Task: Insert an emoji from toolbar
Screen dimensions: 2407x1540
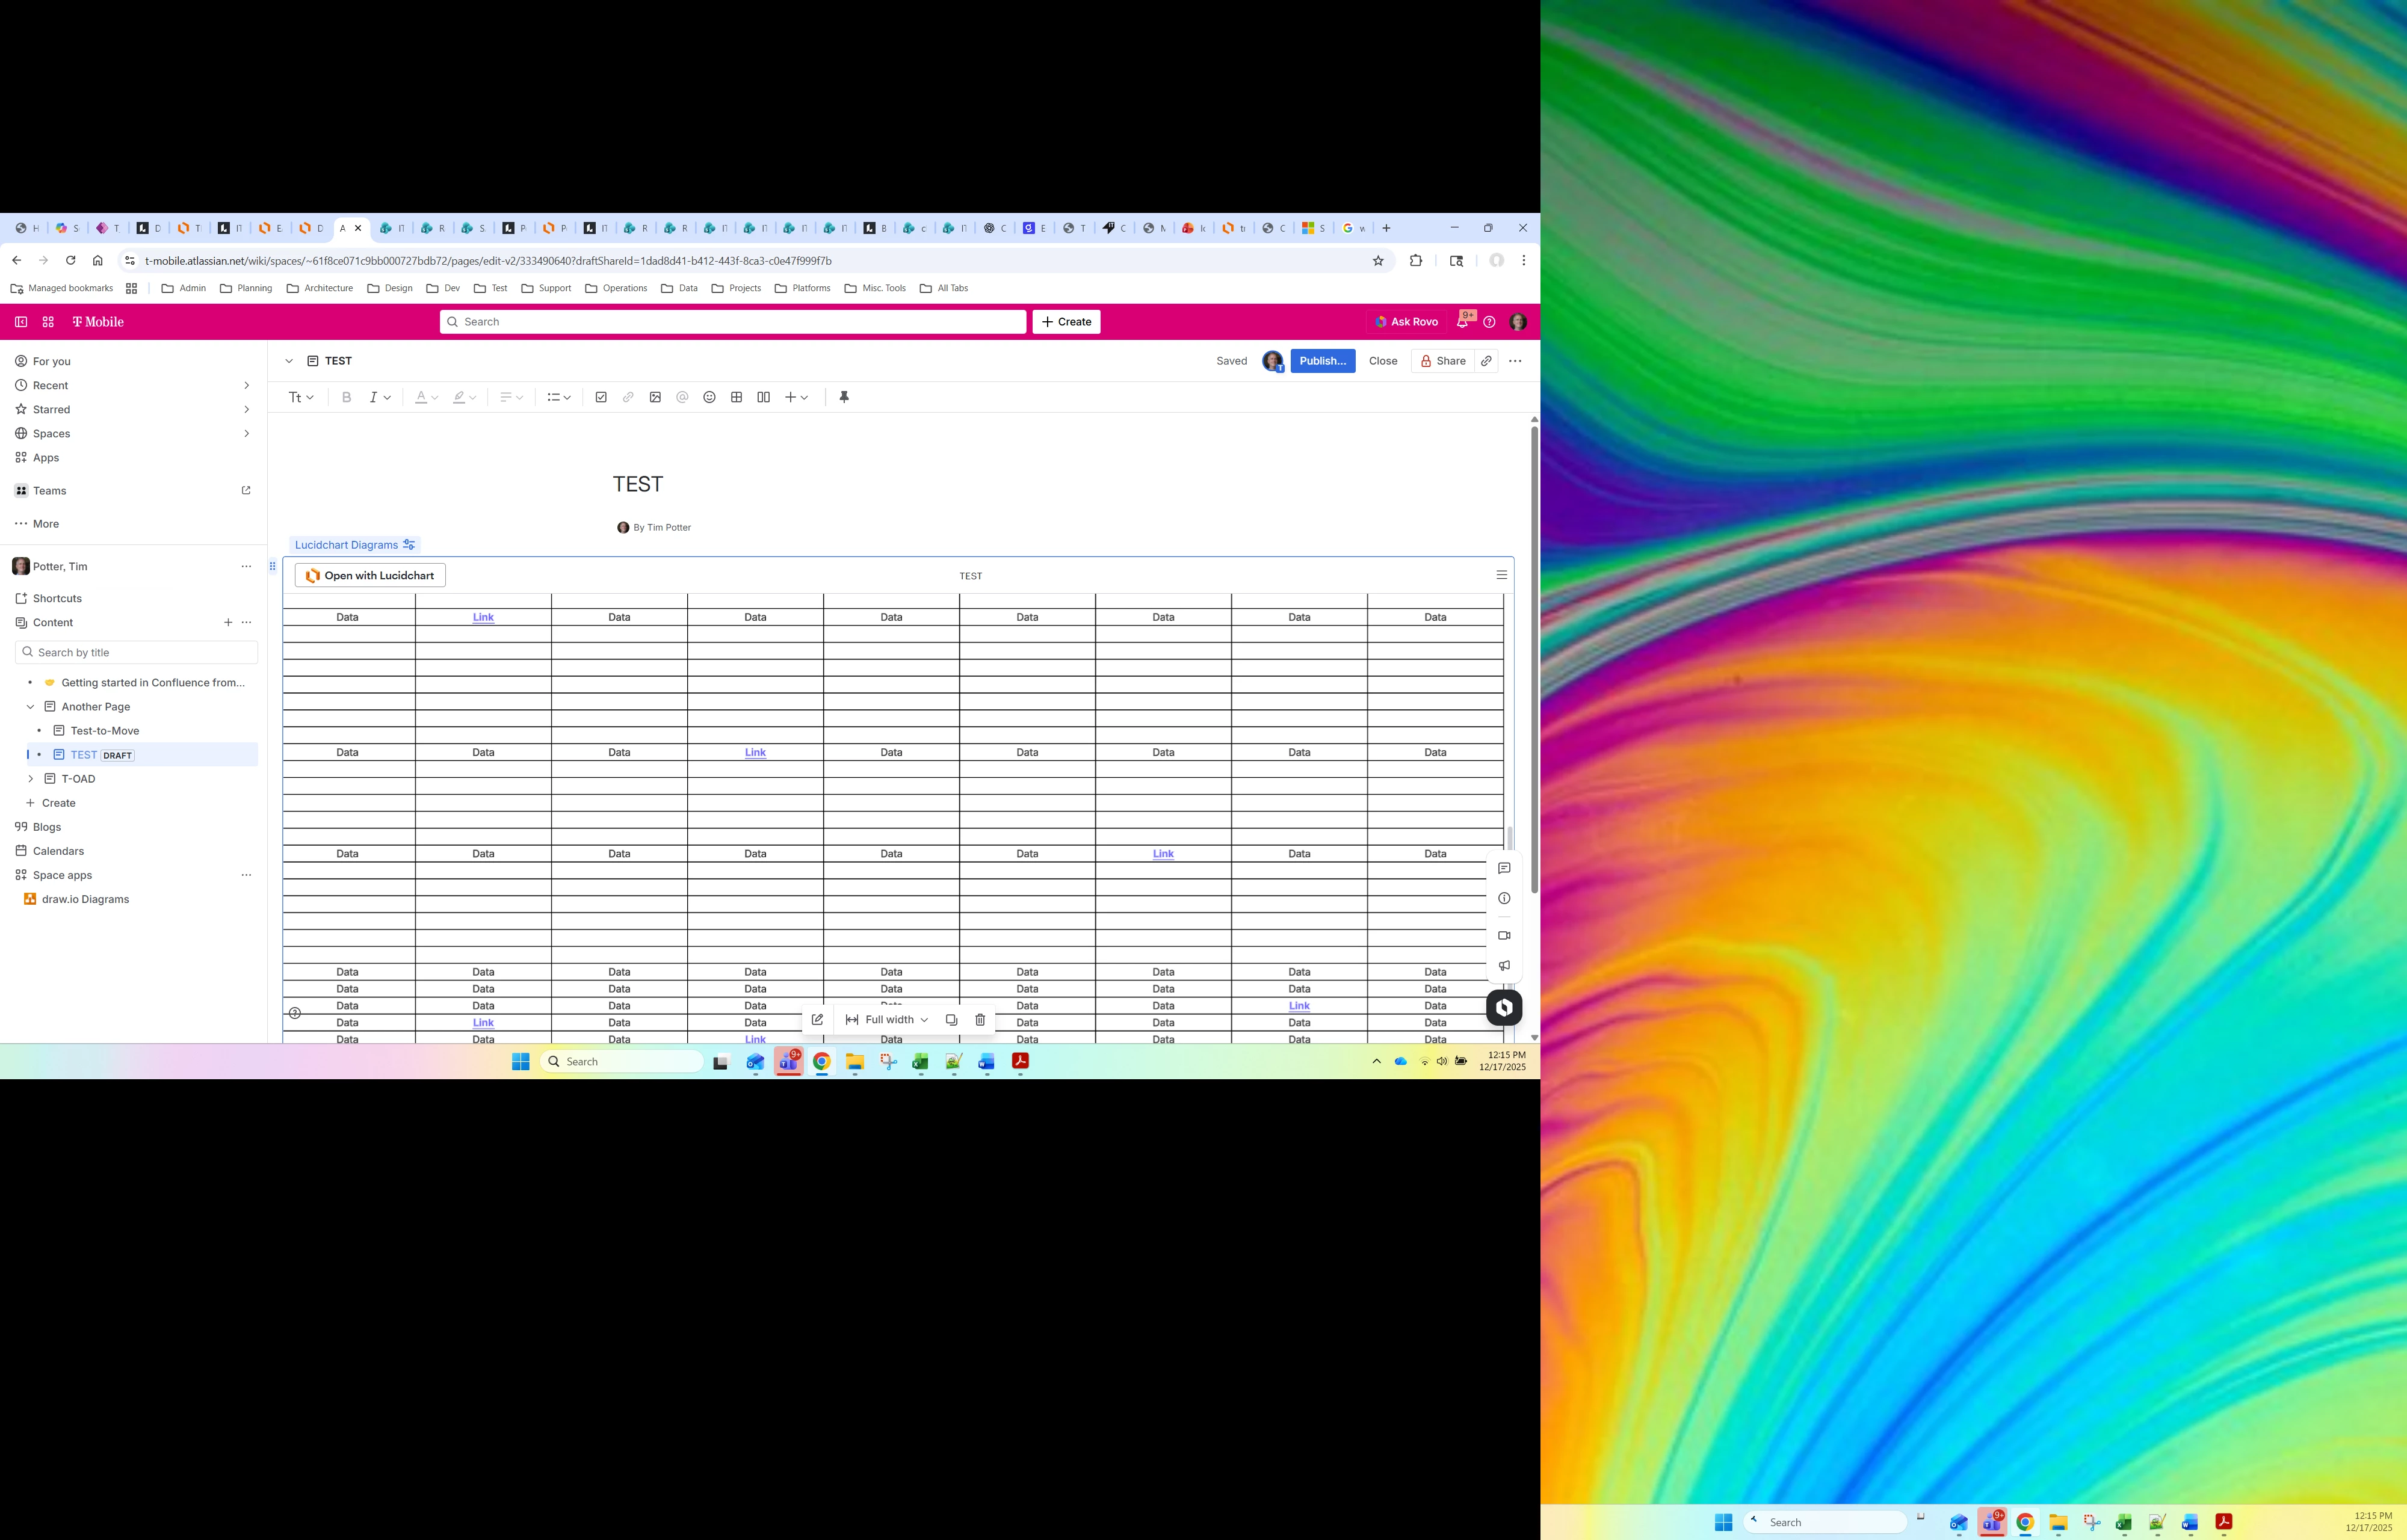Action: (709, 397)
